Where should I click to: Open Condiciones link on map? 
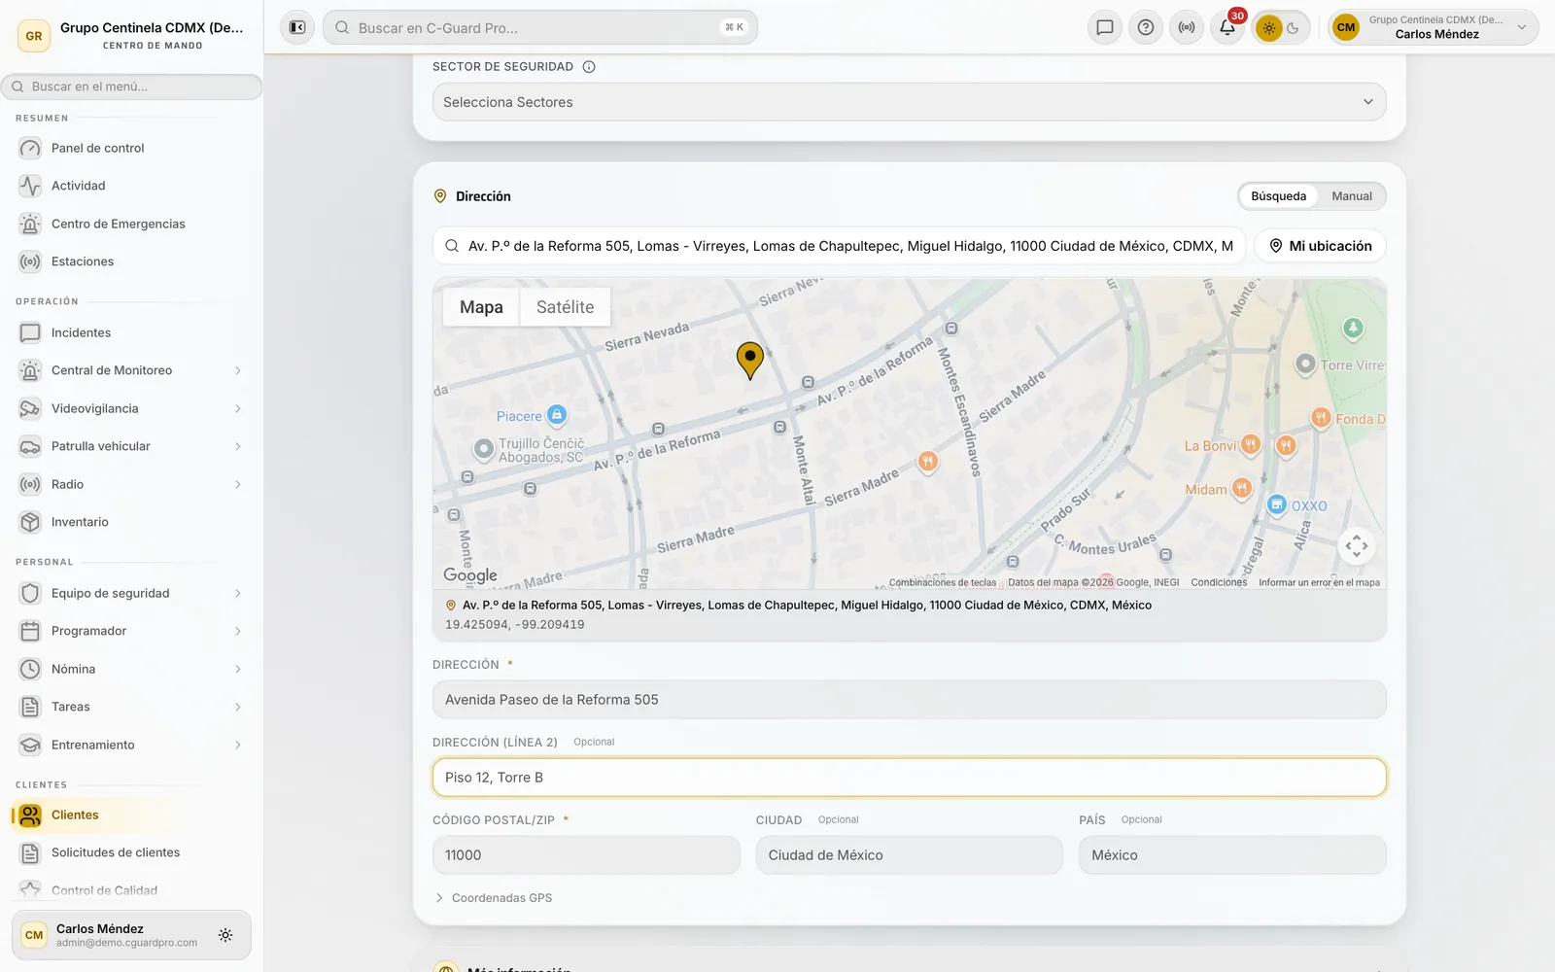coord(1219,582)
